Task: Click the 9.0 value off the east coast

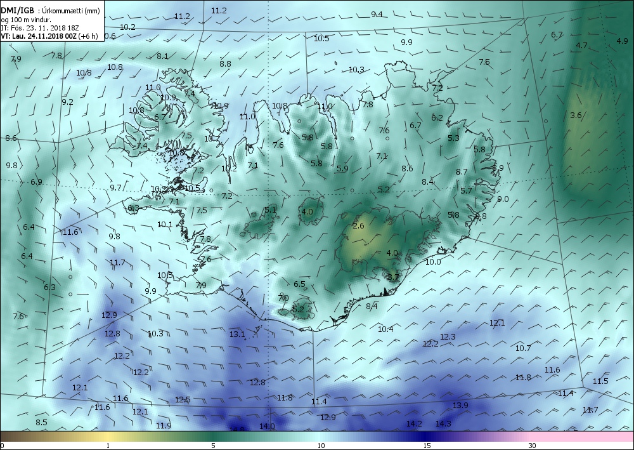Action: 503,199
